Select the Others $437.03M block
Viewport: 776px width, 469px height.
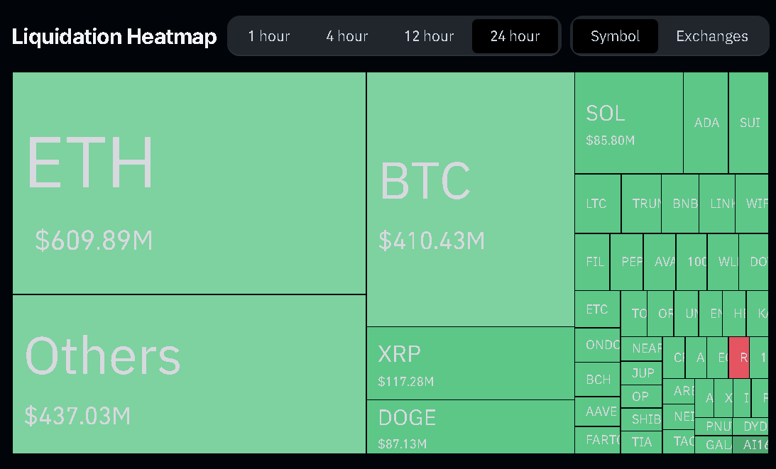pyautogui.click(x=189, y=374)
